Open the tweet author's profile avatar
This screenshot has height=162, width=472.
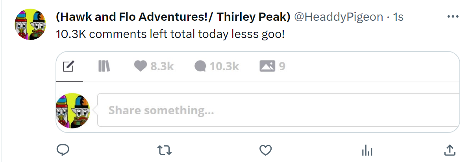click(31, 24)
